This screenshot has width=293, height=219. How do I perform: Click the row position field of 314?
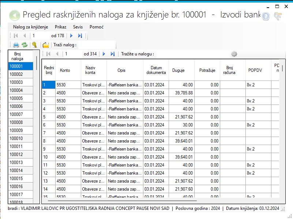(73, 54)
